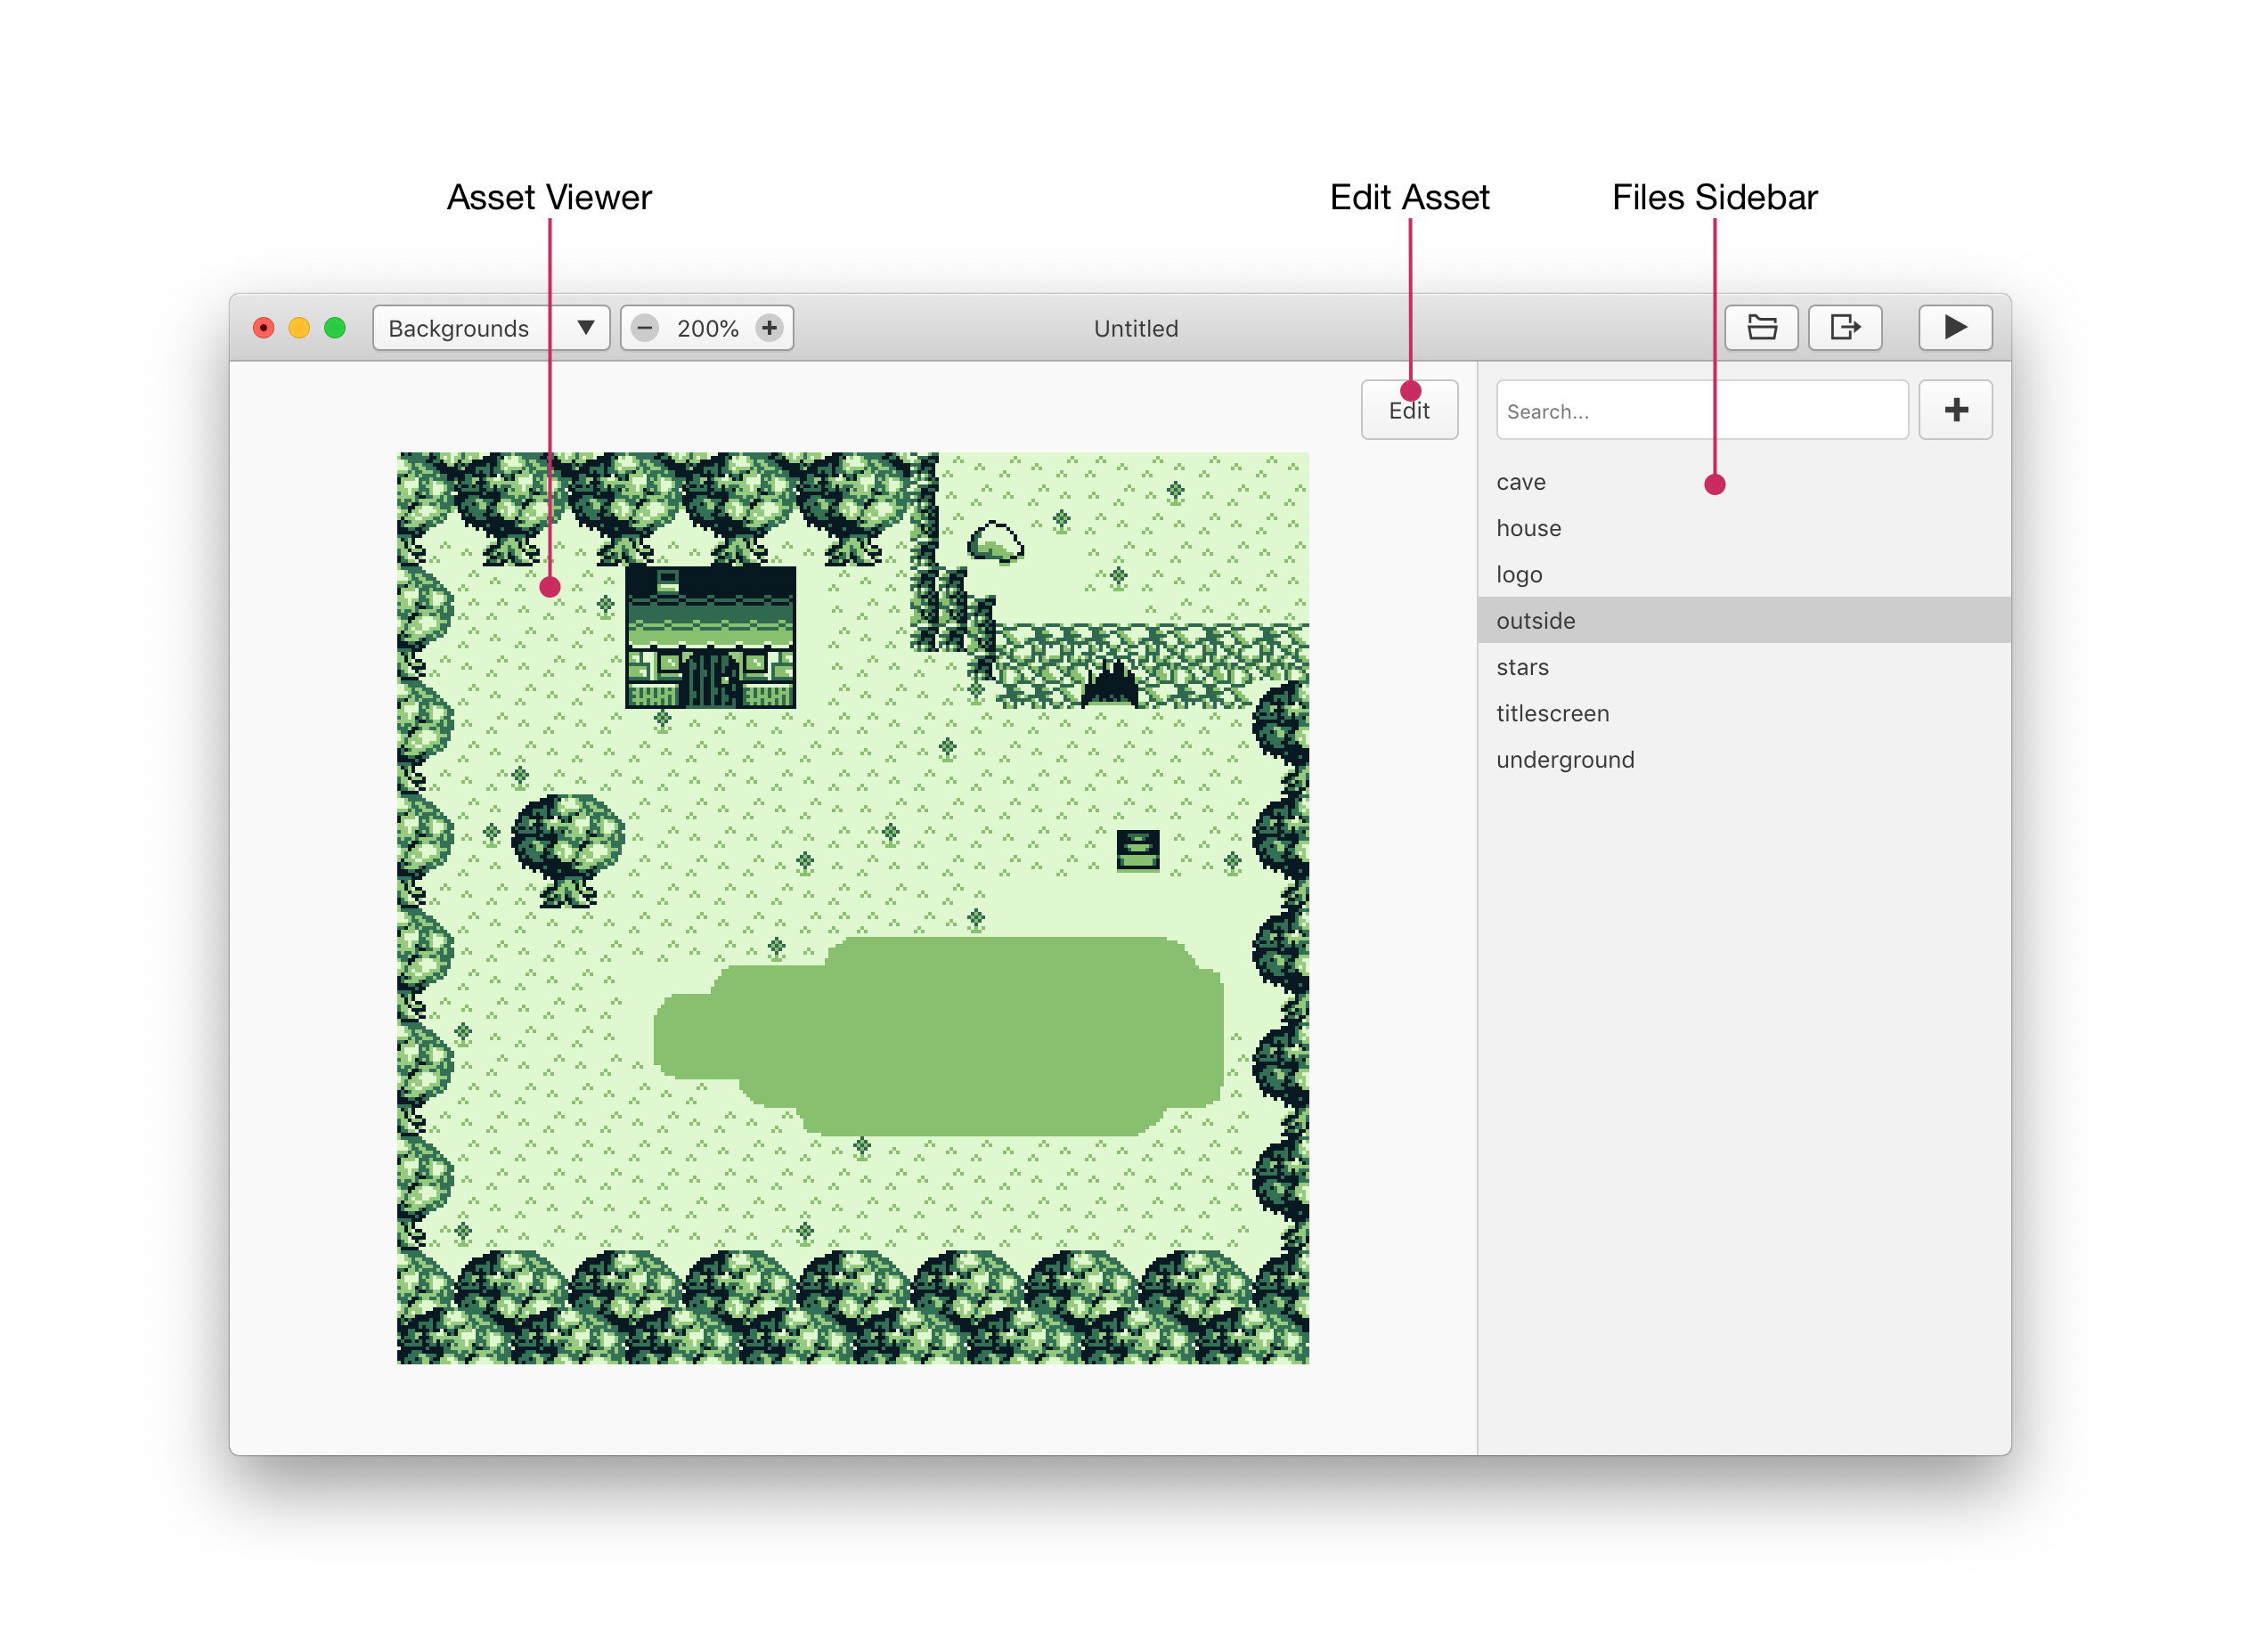The height and width of the screenshot is (1652, 2241).
Task: Select the logo background
Action: [x=1519, y=574]
